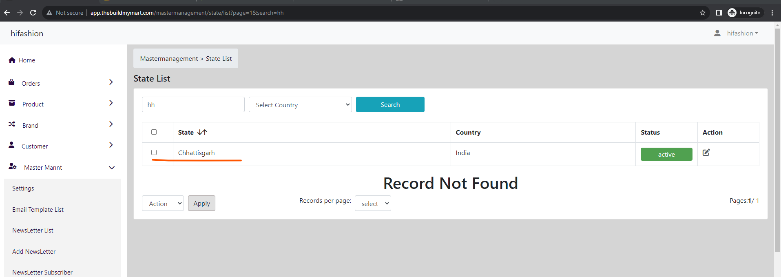781x277 pixels.
Task: Click the edit icon for Chhattisgarh
Action: coord(706,152)
